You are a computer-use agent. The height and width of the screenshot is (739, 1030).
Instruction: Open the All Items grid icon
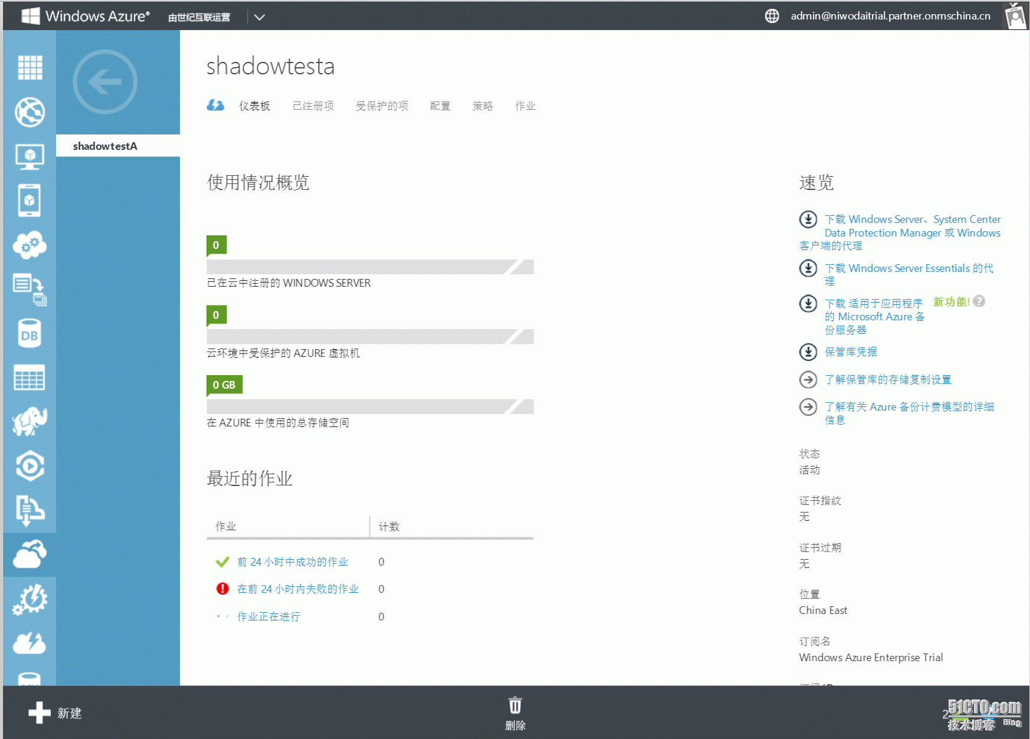click(29, 67)
